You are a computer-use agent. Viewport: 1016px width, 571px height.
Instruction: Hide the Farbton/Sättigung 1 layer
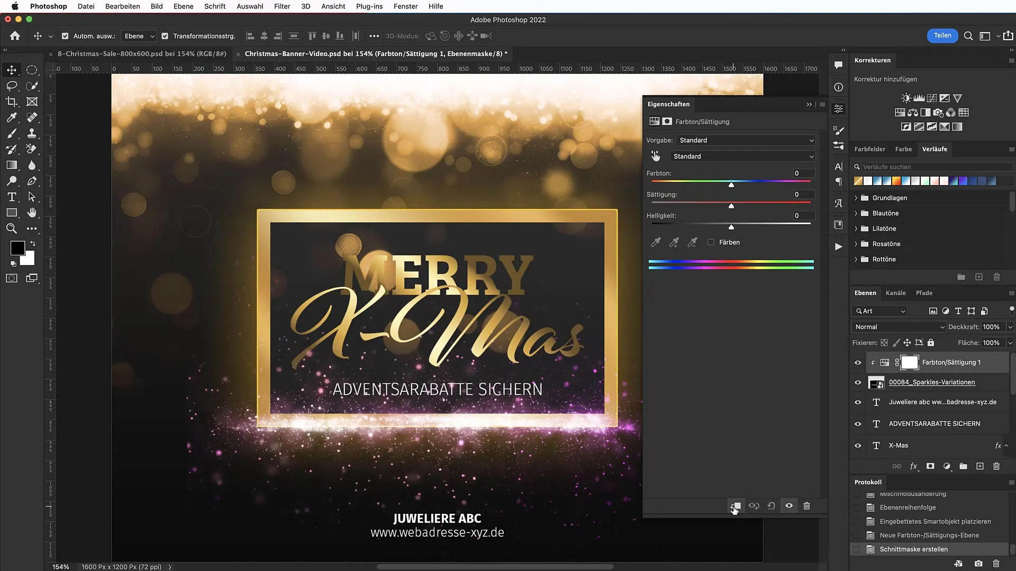(858, 363)
